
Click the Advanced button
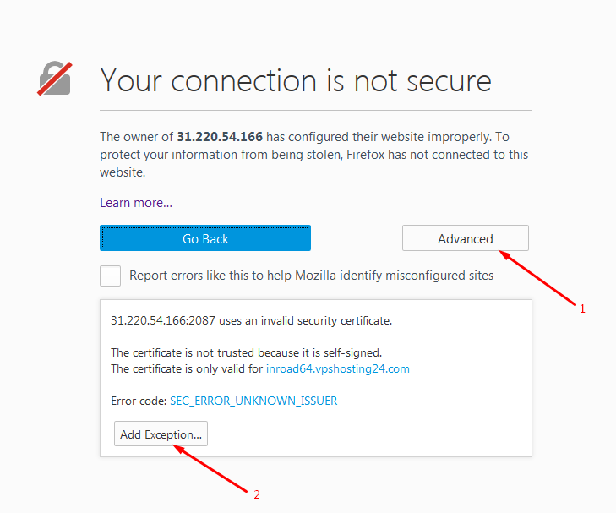(465, 238)
